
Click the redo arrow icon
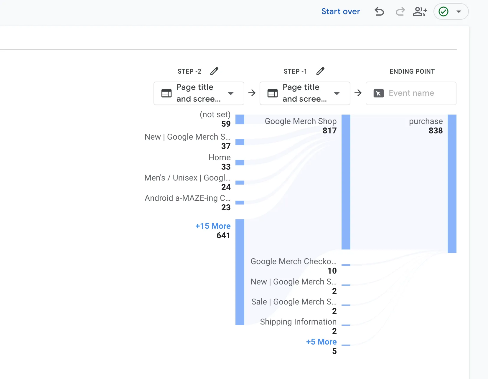[x=400, y=11]
